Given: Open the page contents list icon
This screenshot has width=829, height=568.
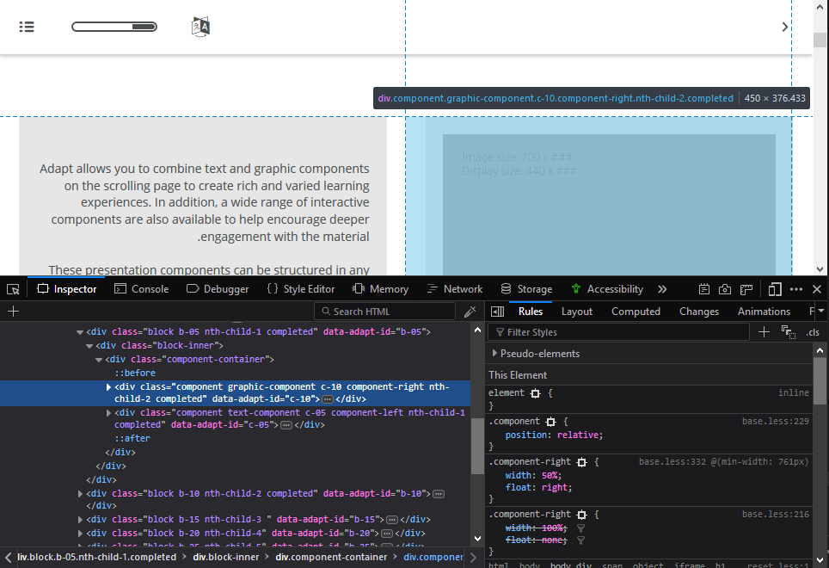Looking at the screenshot, I should [x=27, y=27].
